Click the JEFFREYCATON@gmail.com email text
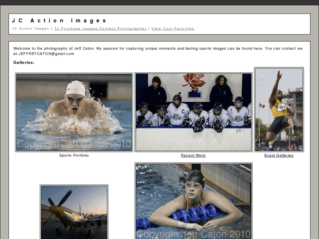Image resolution: width=319 pixels, height=239 pixels. pos(46,54)
